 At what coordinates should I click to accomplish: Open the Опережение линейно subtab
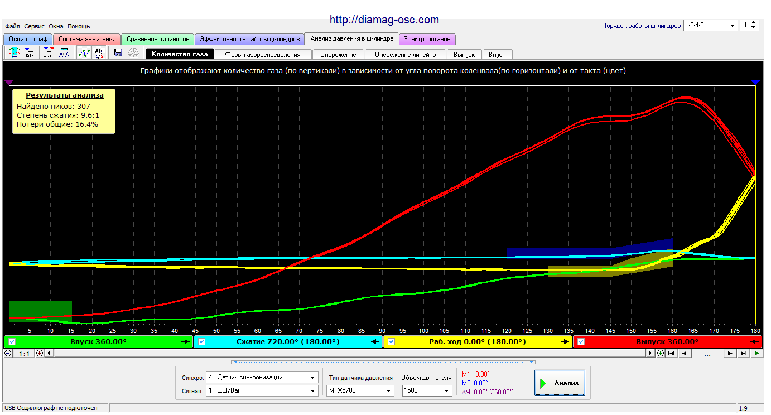click(x=406, y=55)
